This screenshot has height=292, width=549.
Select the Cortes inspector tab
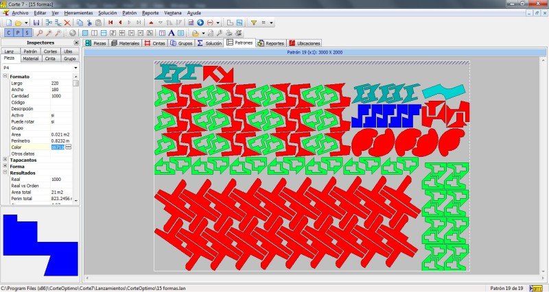[x=50, y=51]
